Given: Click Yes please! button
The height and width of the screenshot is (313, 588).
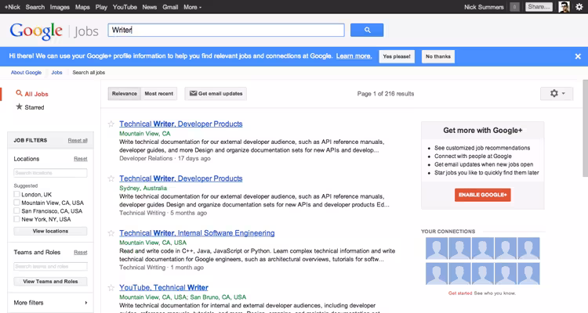Looking at the screenshot, I should pos(397,56).
